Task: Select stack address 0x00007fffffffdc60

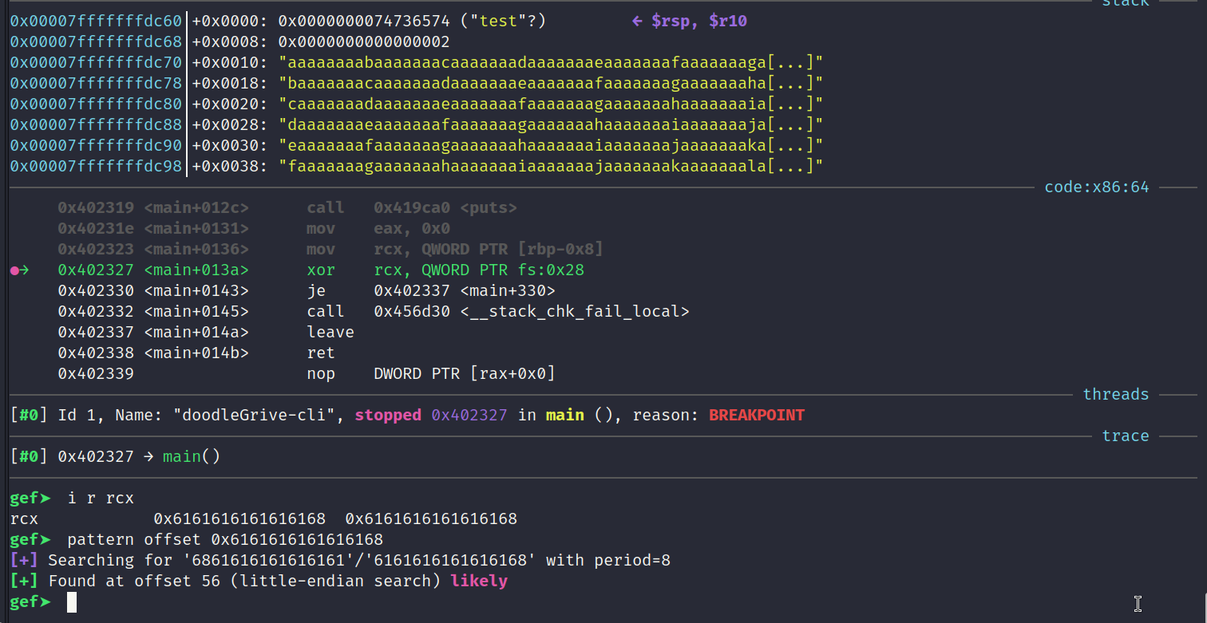Action: pyautogui.click(x=96, y=22)
